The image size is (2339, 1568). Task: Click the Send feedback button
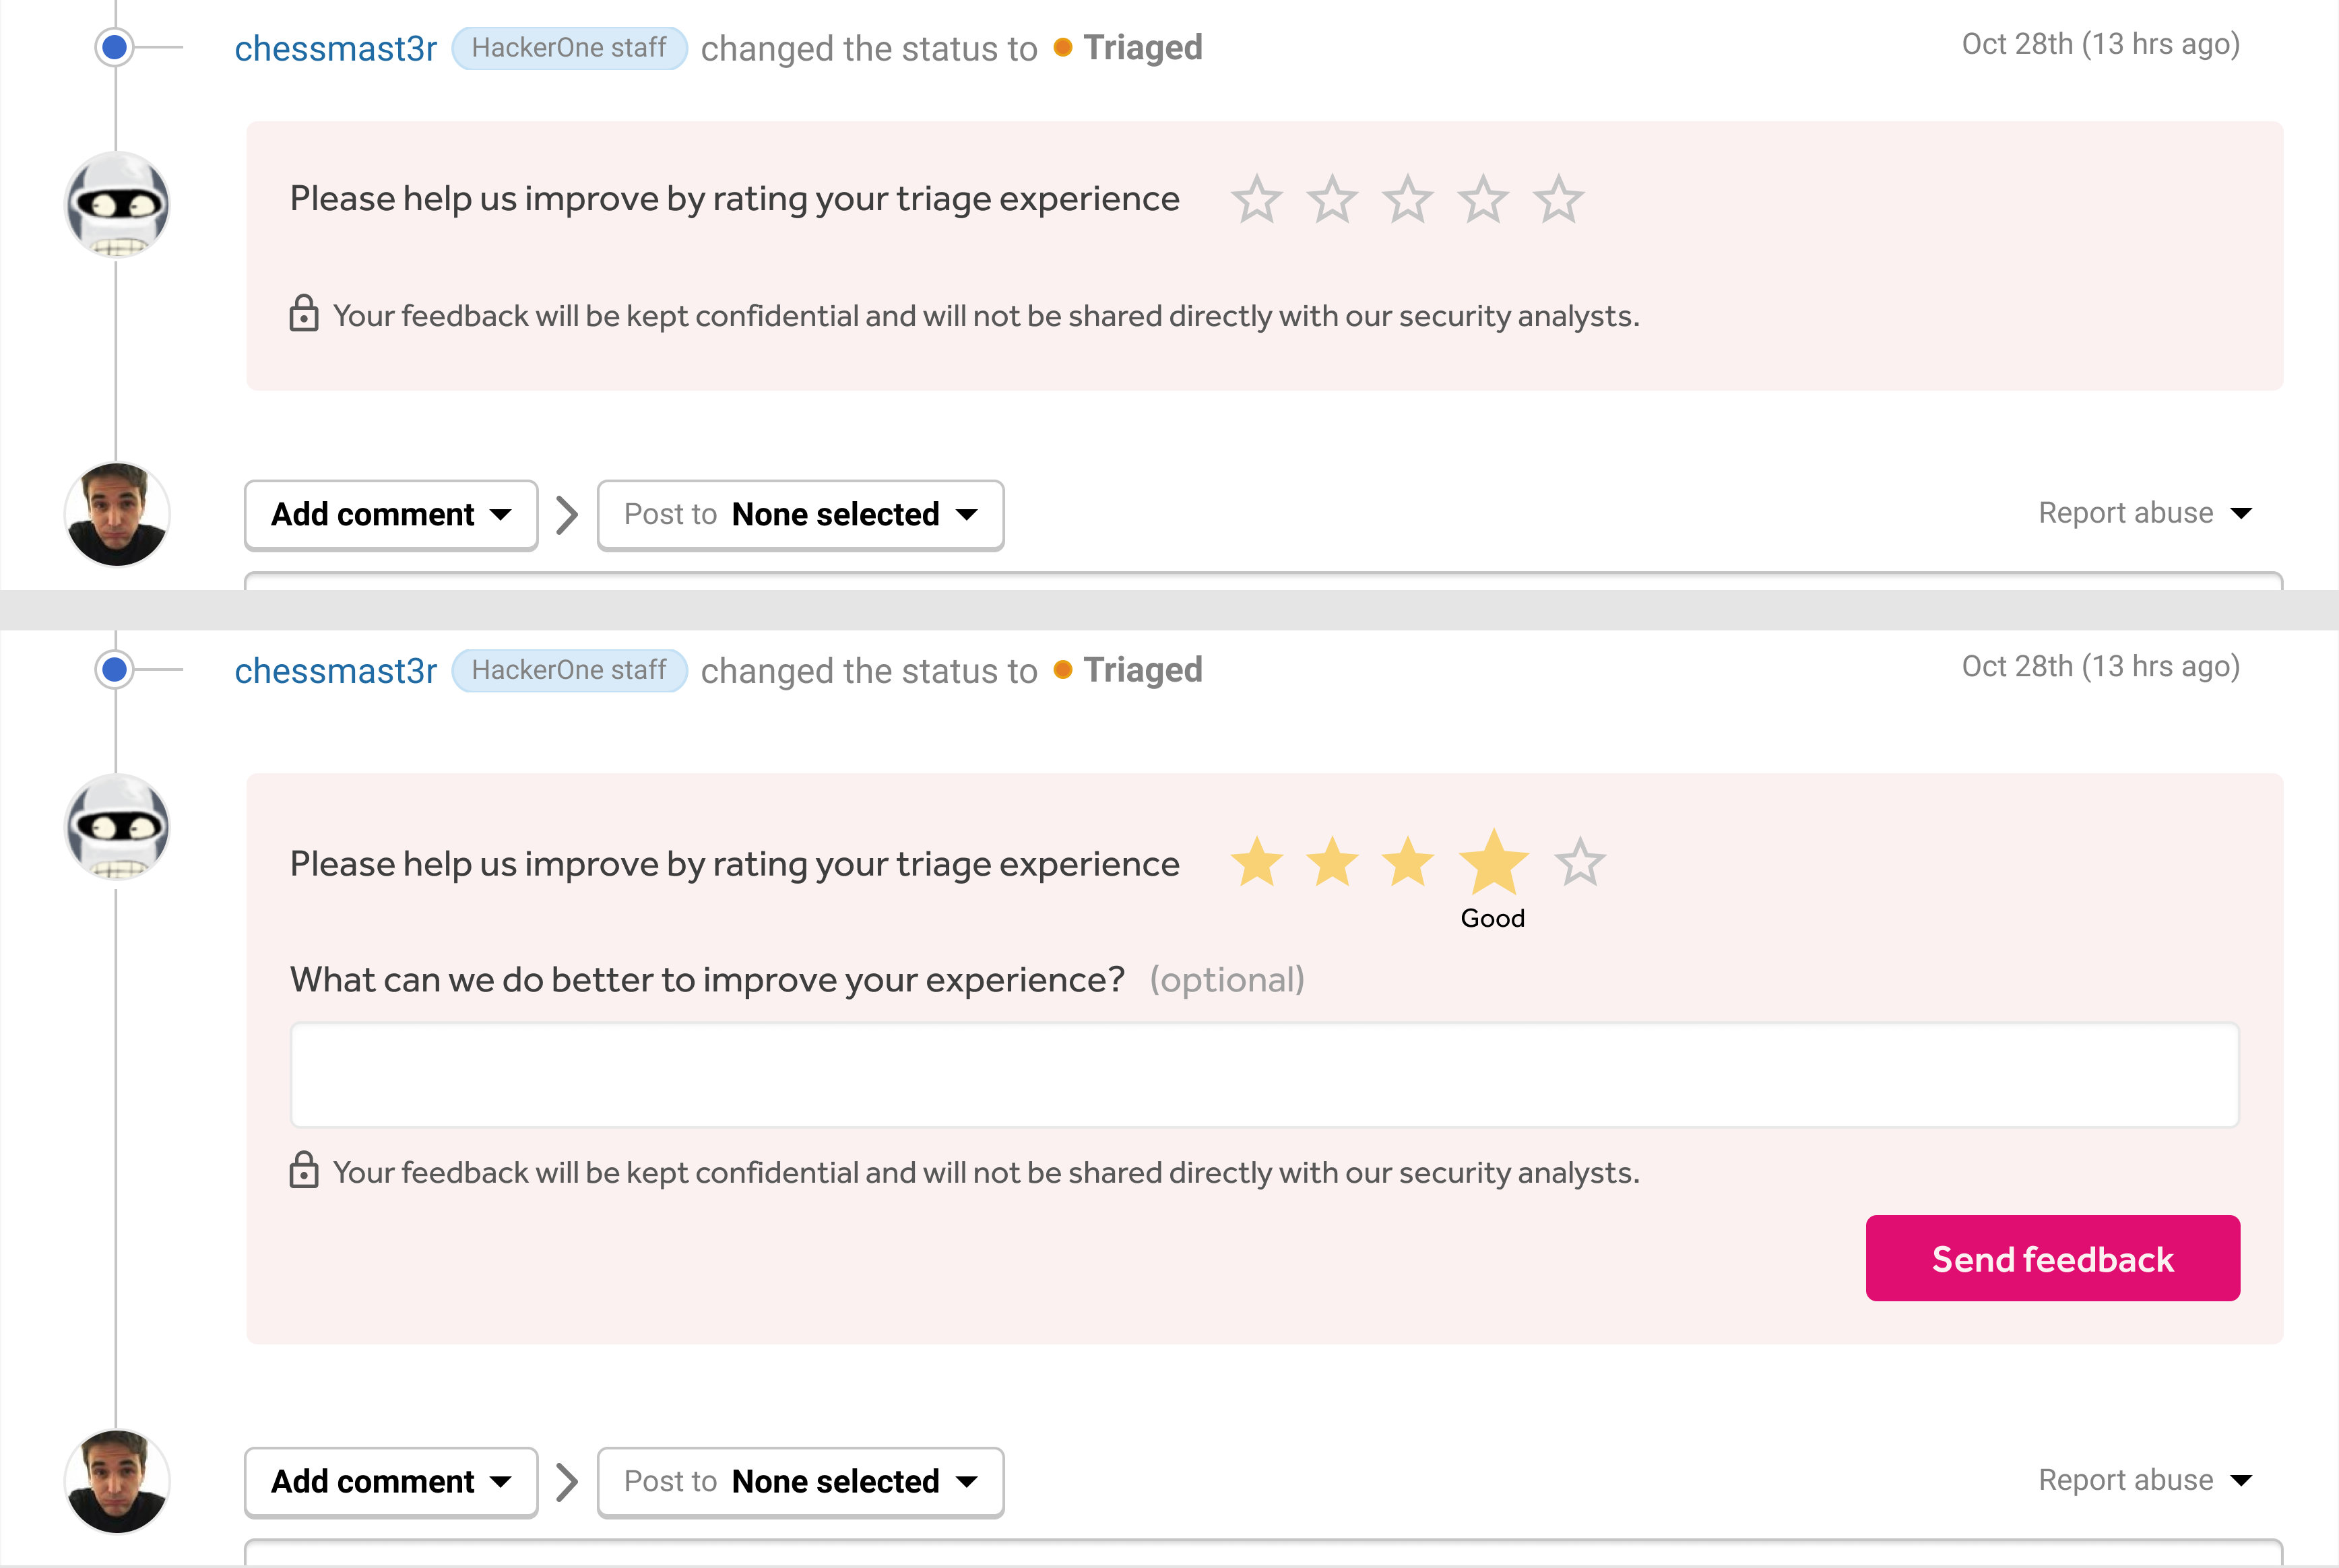click(2052, 1258)
